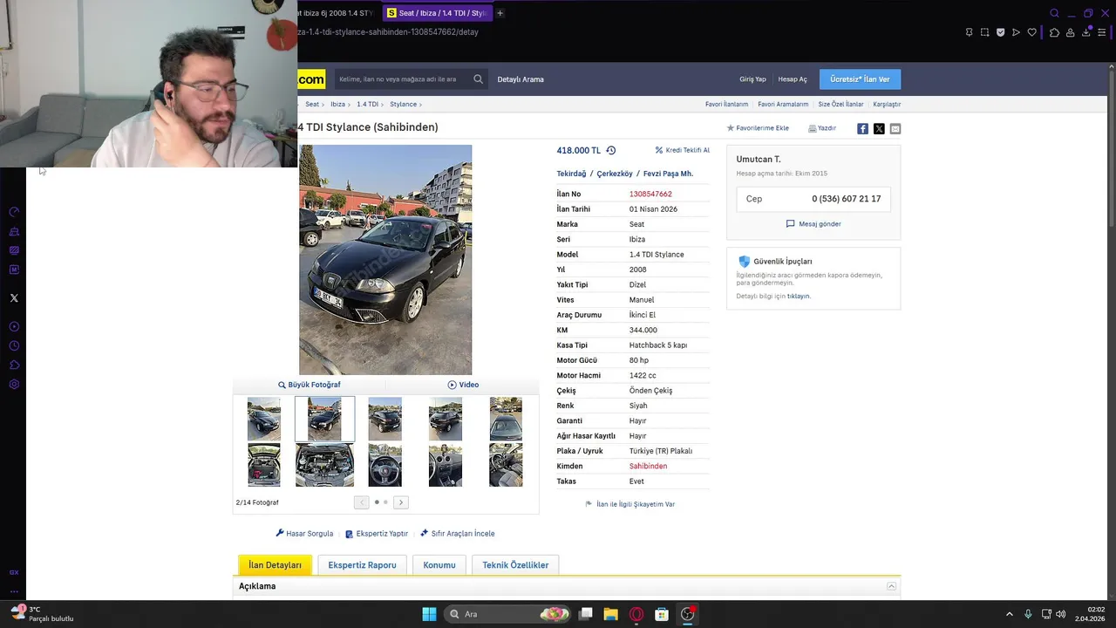Open the extensions puzzle icon in toolbar
1116x628 pixels.
1054,32
